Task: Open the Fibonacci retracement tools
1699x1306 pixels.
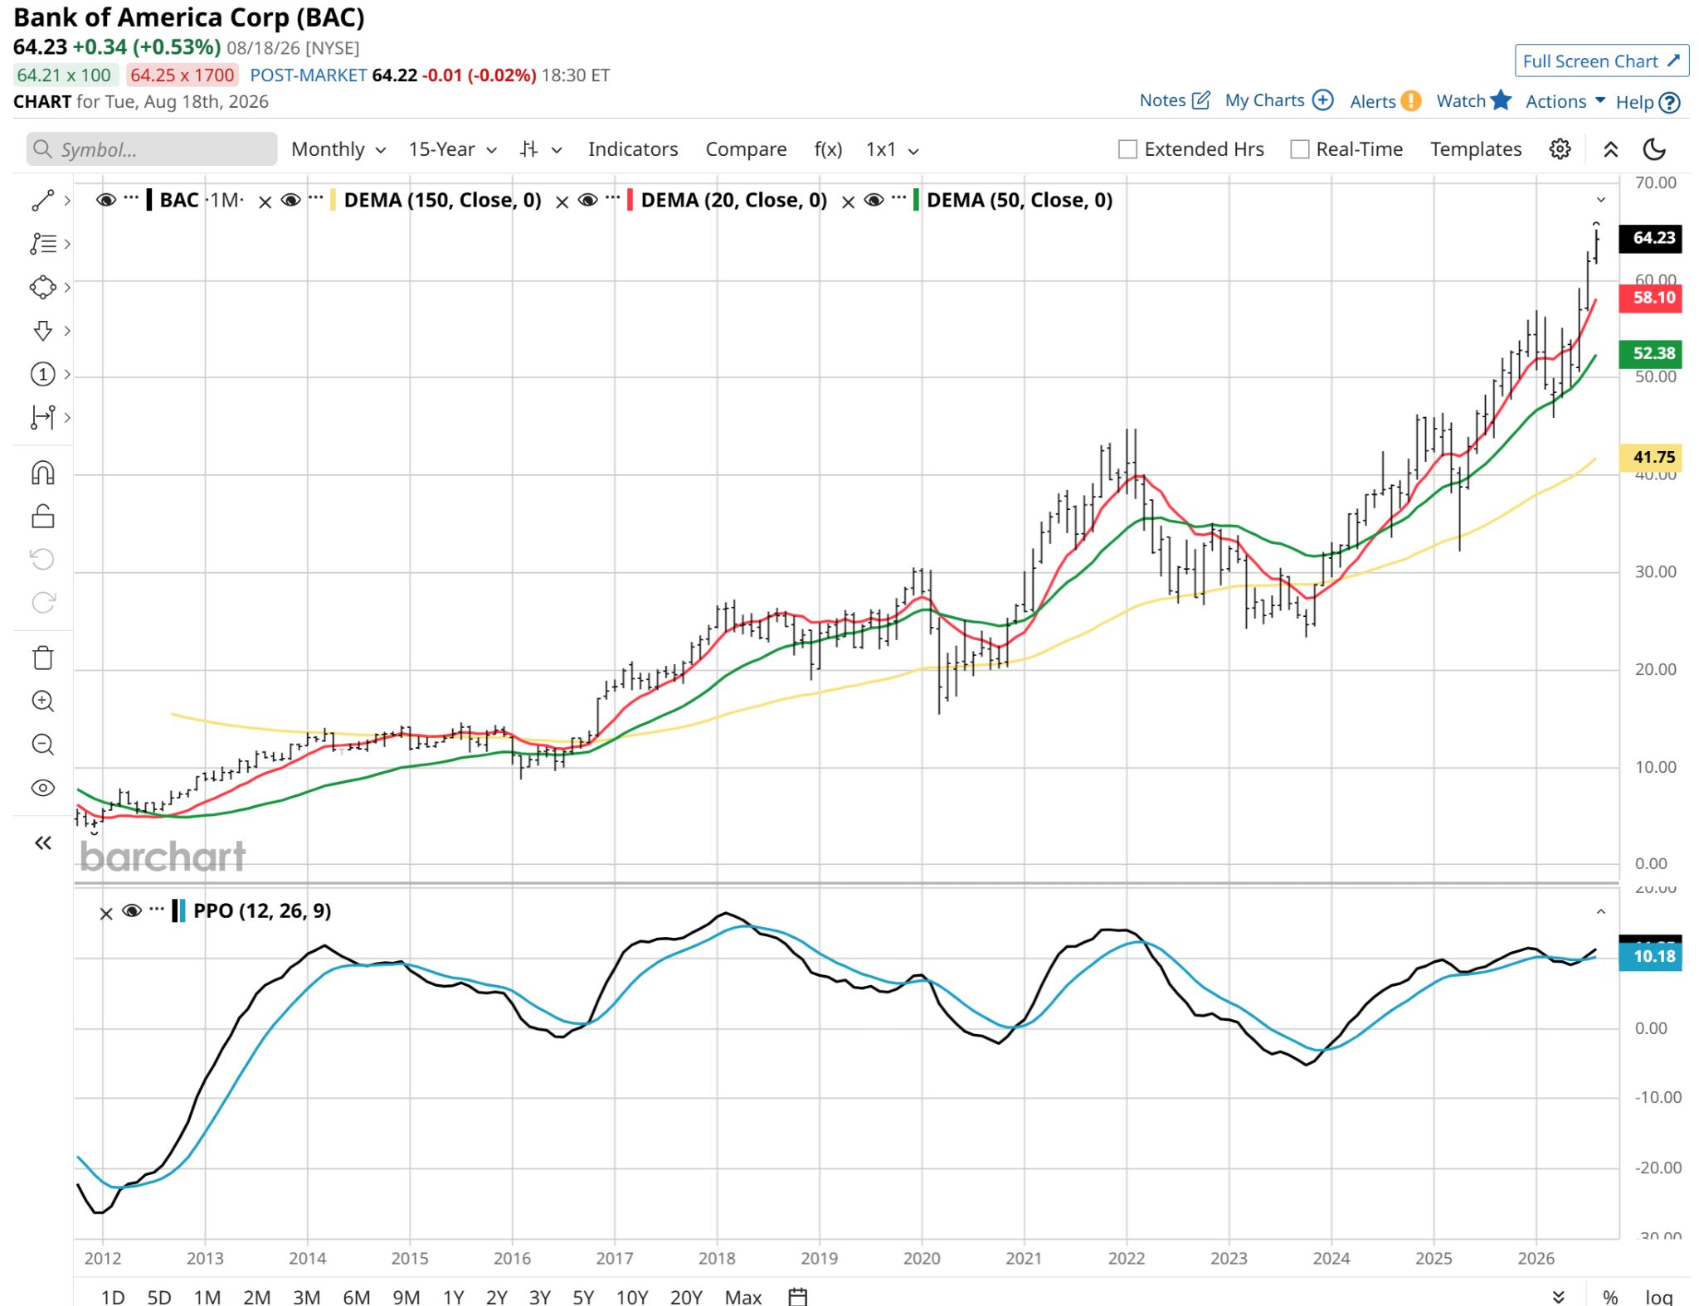Action: coord(42,244)
